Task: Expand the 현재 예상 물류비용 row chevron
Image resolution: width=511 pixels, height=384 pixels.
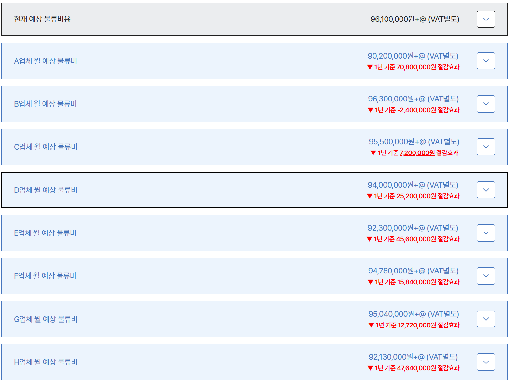Action: (486, 19)
